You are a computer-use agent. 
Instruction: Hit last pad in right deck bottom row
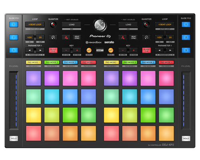166,133
